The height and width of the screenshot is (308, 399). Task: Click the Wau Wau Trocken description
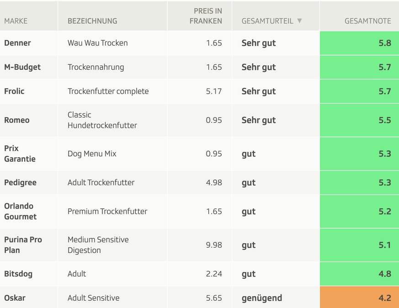[98, 43]
